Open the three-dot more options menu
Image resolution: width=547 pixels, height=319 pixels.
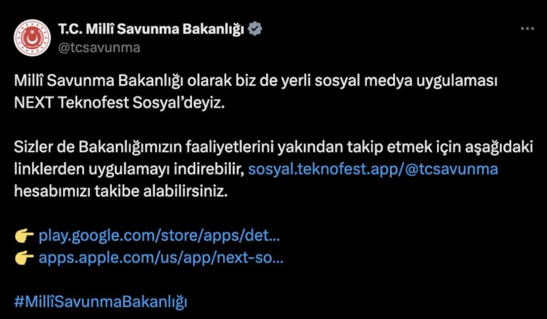(527, 29)
